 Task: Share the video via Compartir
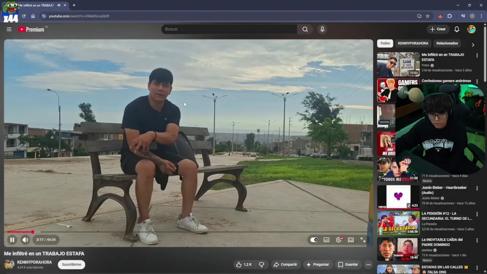pos(285,264)
